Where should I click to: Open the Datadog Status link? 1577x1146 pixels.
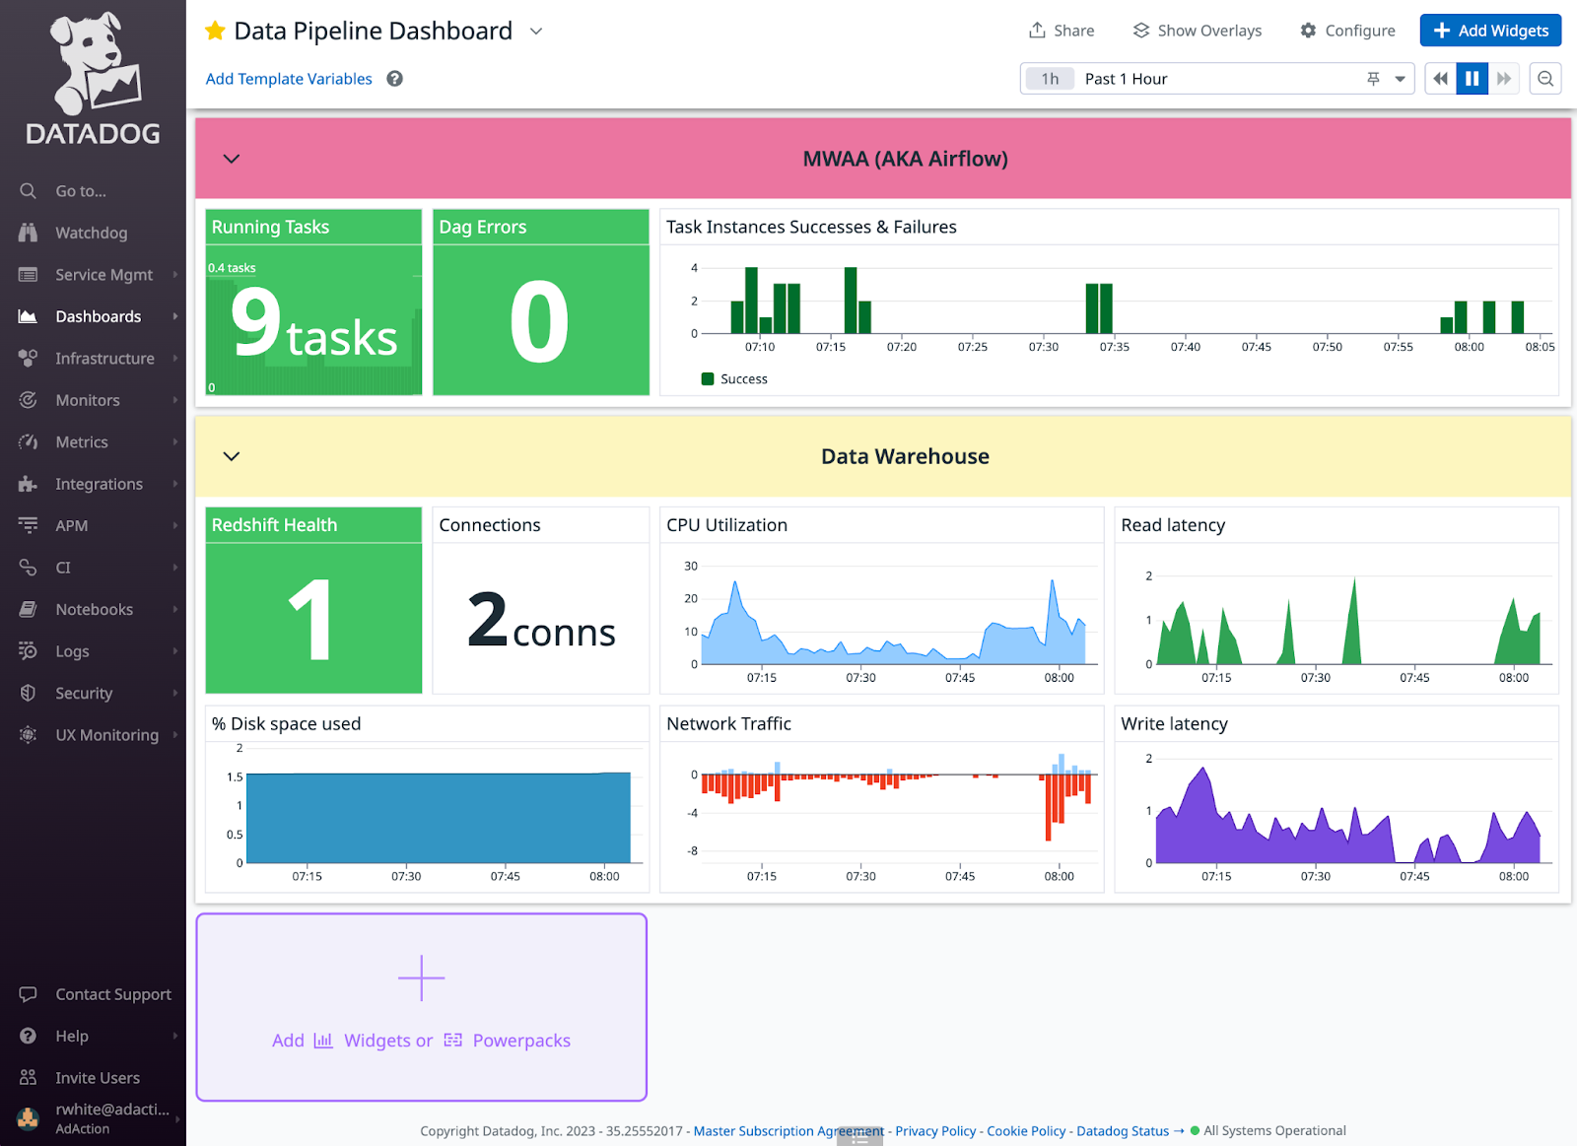pyautogui.click(x=1123, y=1131)
